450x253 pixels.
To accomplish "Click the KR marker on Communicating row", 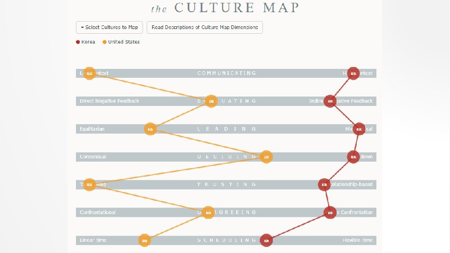I will click(x=353, y=74).
